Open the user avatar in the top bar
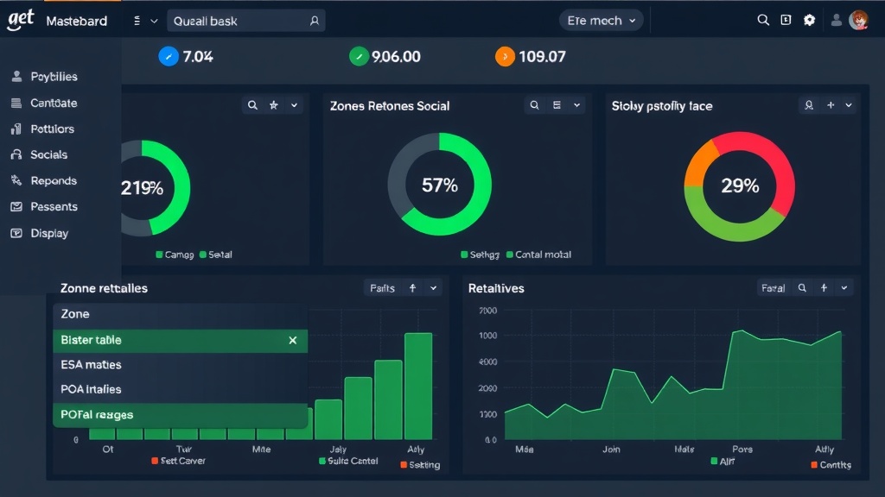 (x=858, y=20)
